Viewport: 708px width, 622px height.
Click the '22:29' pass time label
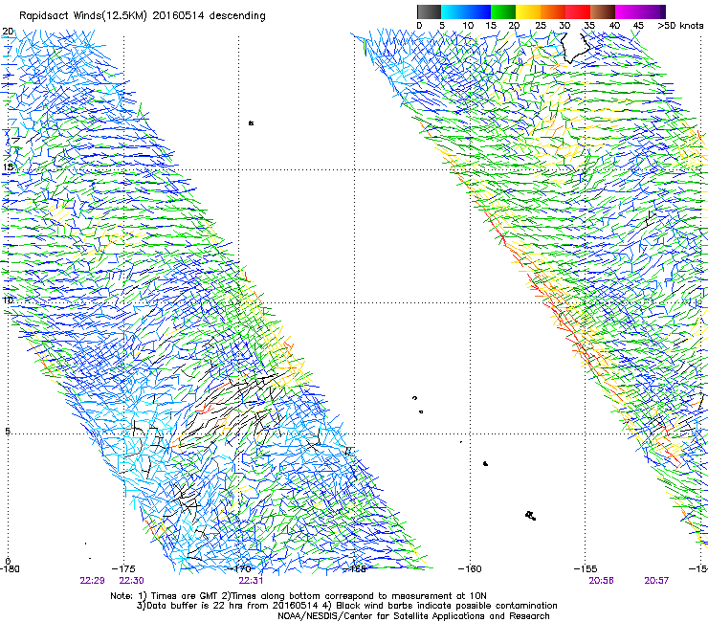[x=92, y=581]
